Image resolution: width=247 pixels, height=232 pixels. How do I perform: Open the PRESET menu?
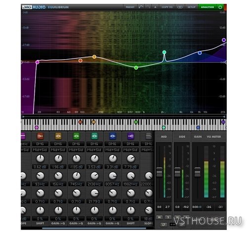(130, 7)
